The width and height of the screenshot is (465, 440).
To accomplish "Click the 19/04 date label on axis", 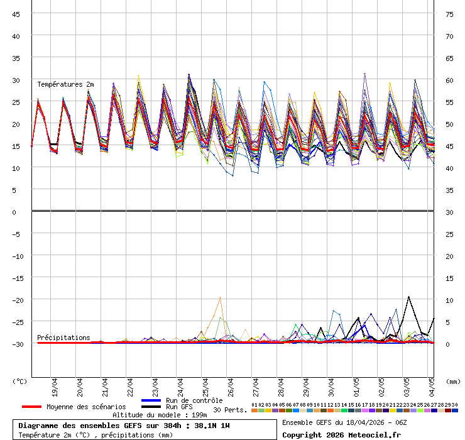I will [x=55, y=384].
